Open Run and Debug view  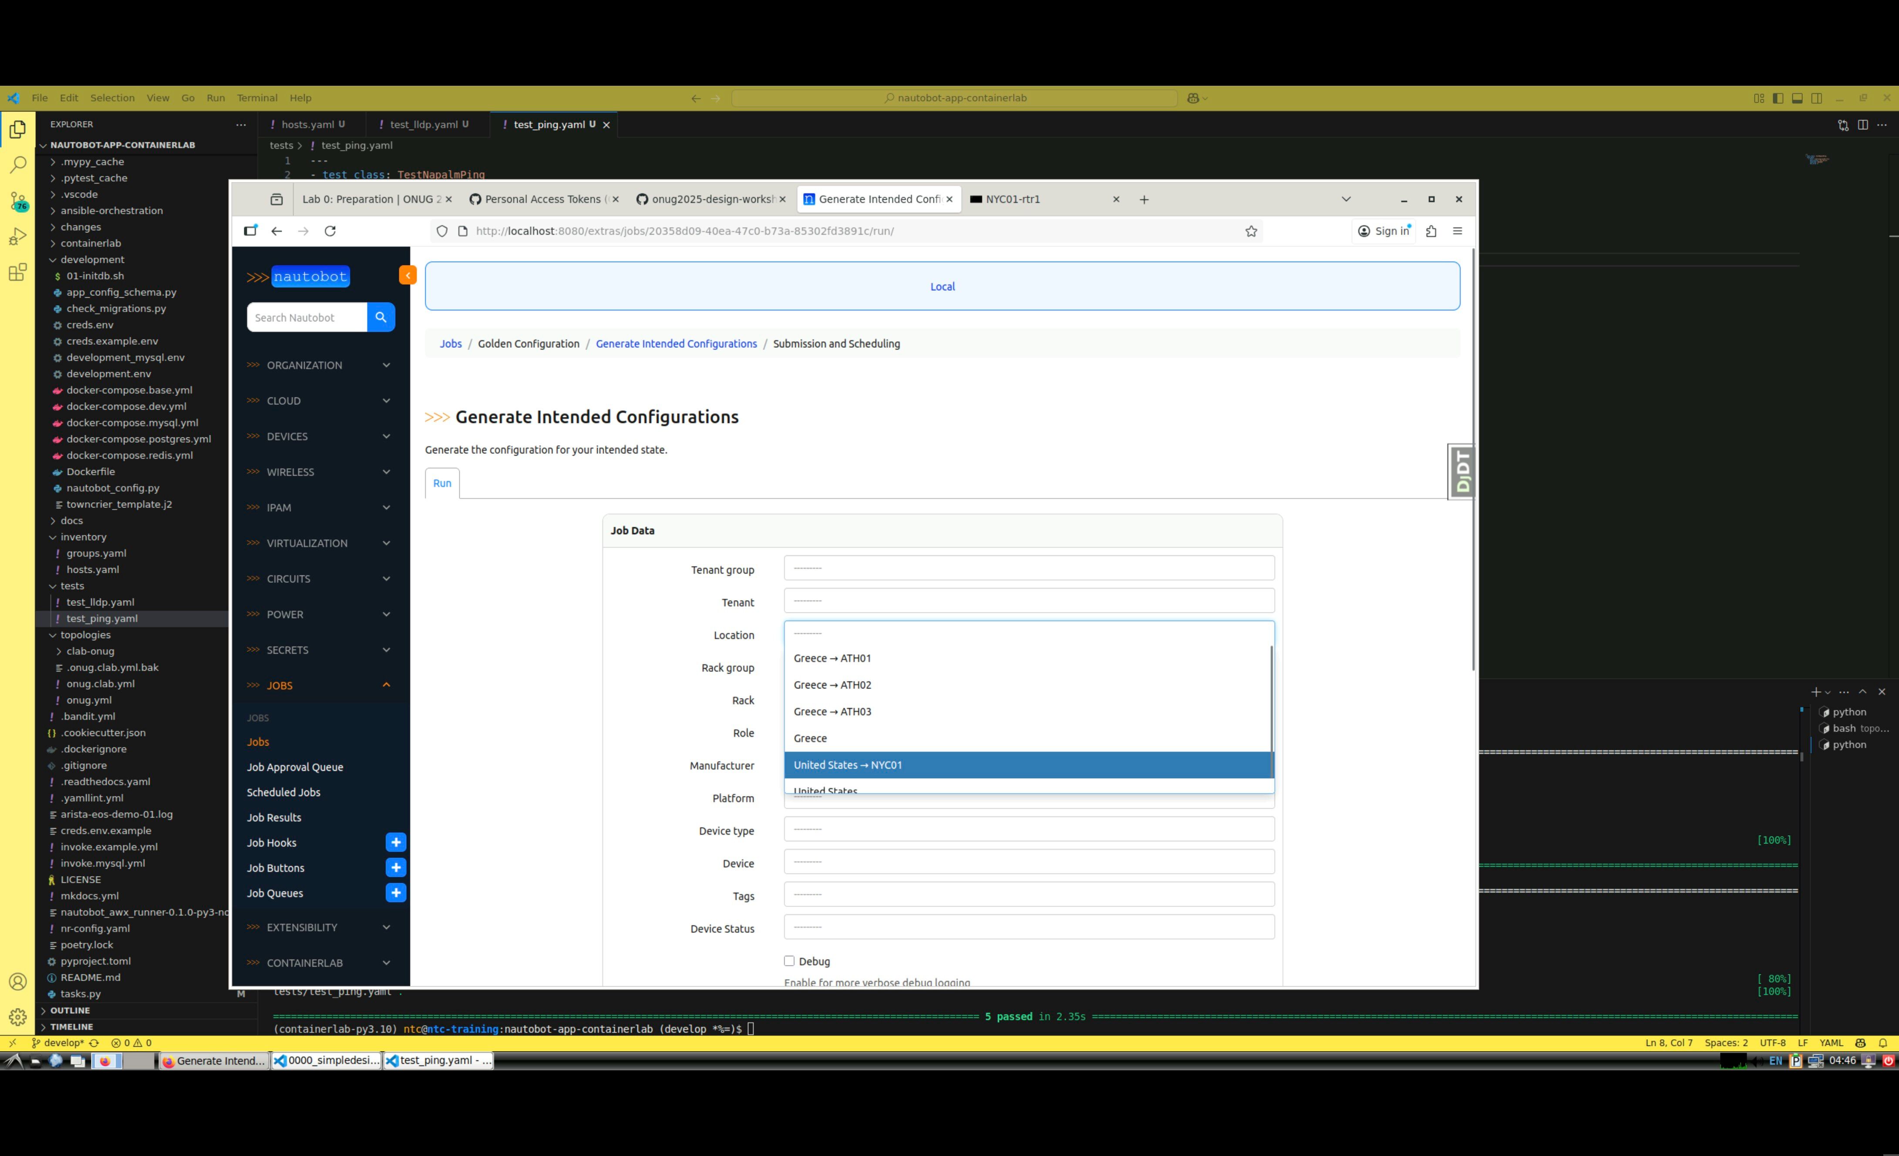point(18,237)
